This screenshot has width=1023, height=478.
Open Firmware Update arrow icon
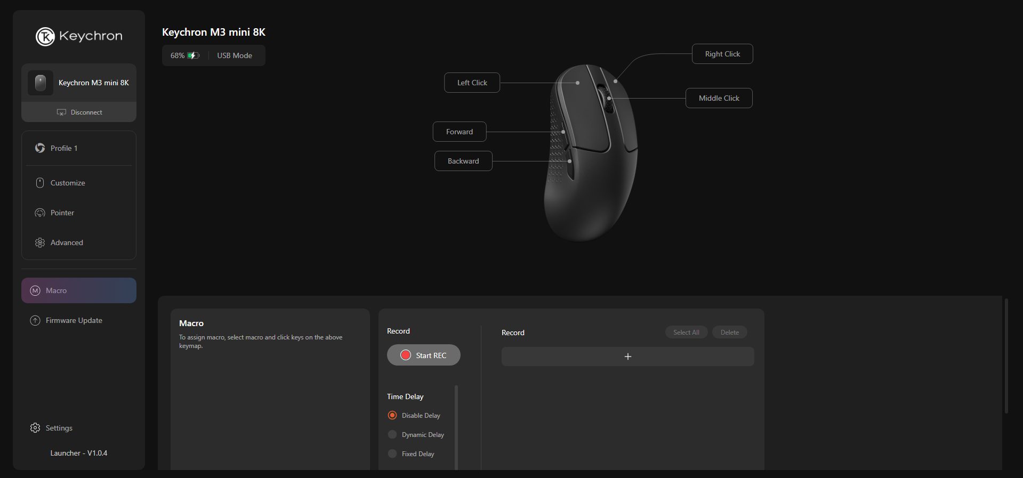(35, 320)
